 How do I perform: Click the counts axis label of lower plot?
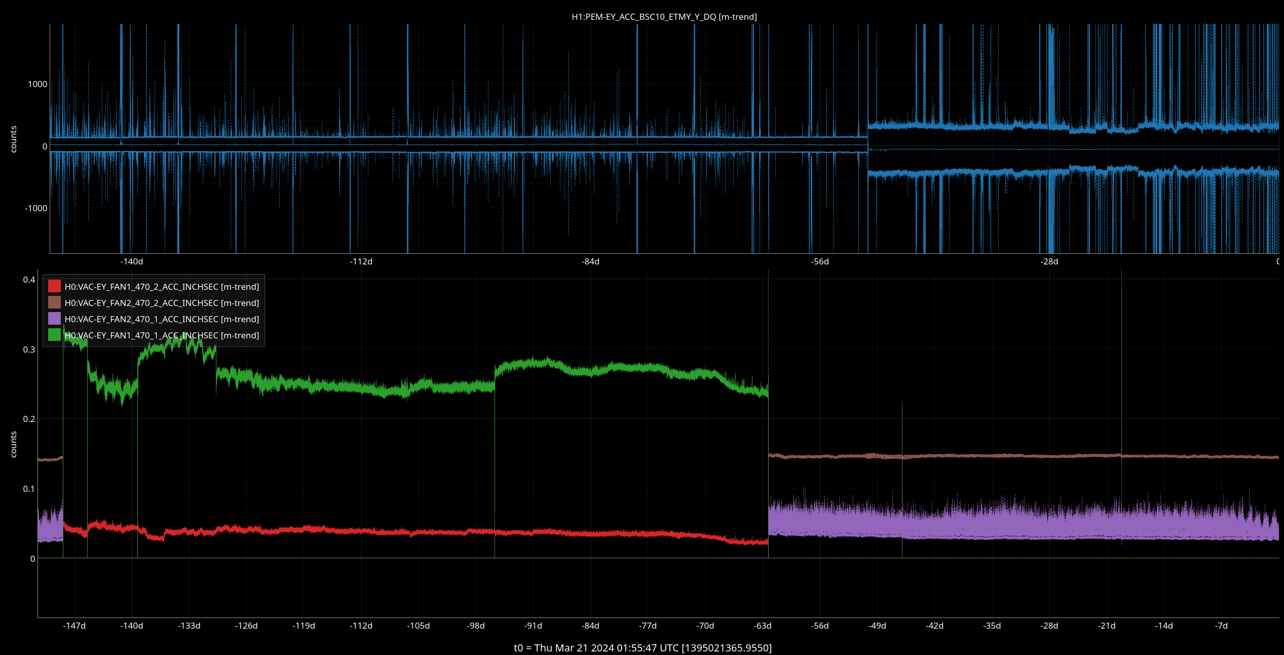coord(14,444)
